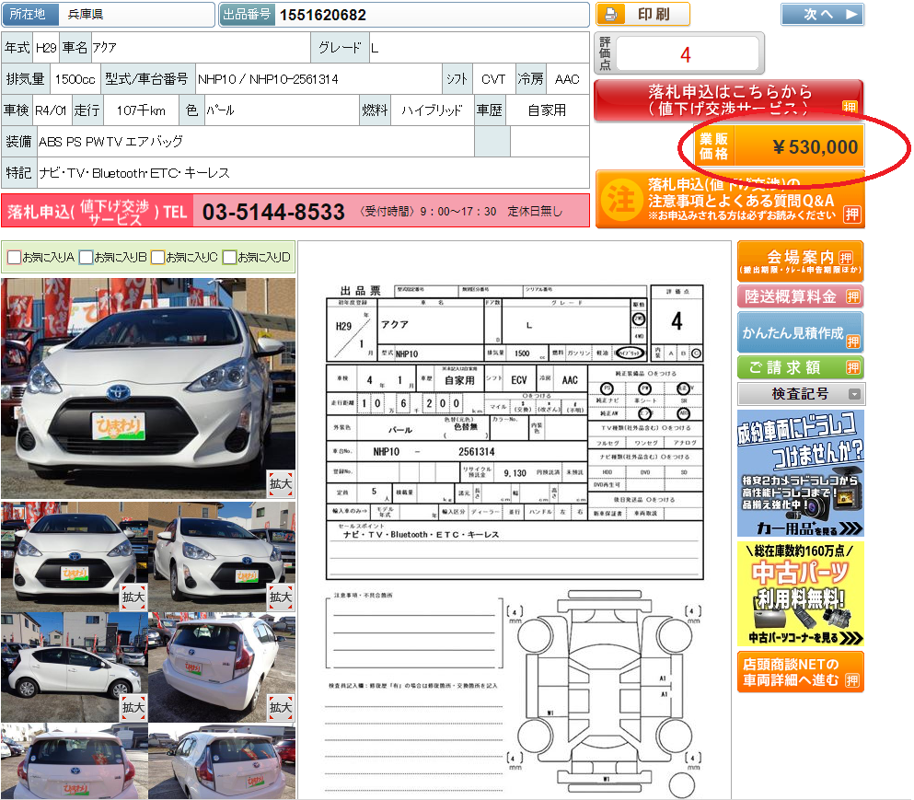Click the 拡大 icon on the side profile thumbnail

pyautogui.click(x=133, y=707)
